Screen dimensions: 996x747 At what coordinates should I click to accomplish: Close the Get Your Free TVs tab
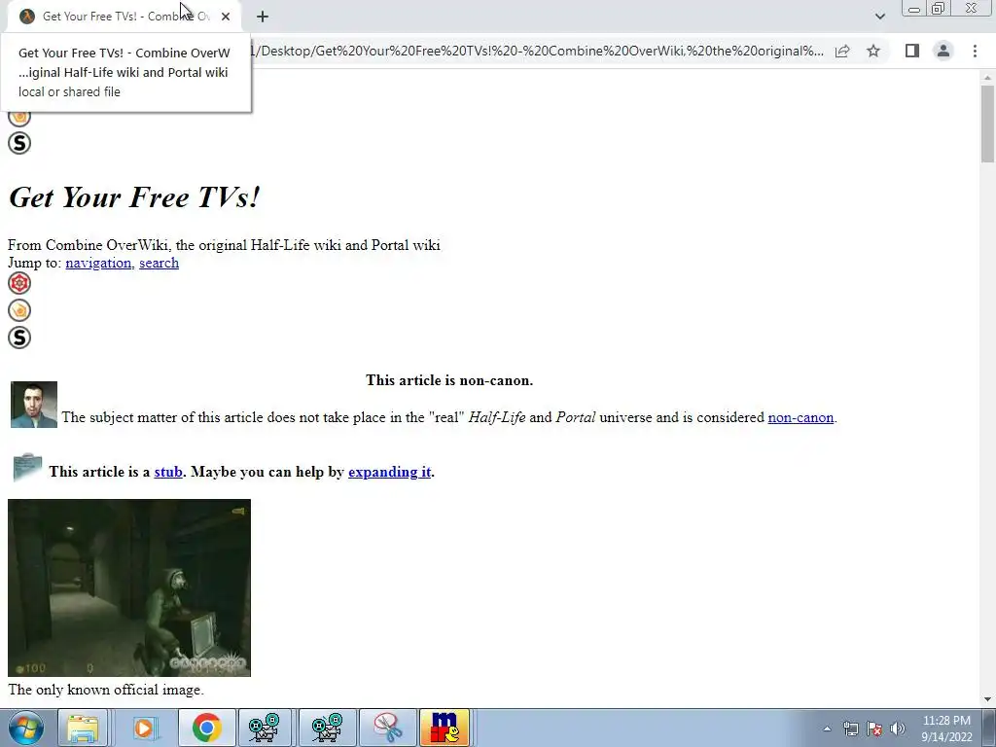(x=226, y=17)
